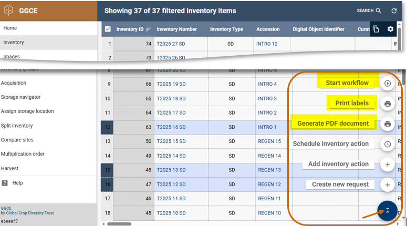407x226 pixels.
Task: Toggle the select-all checkbox in header
Action: click(x=108, y=29)
